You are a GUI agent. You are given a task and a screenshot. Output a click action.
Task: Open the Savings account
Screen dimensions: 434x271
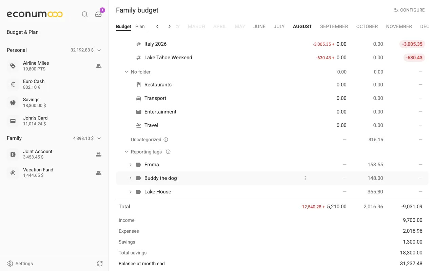coord(54,103)
